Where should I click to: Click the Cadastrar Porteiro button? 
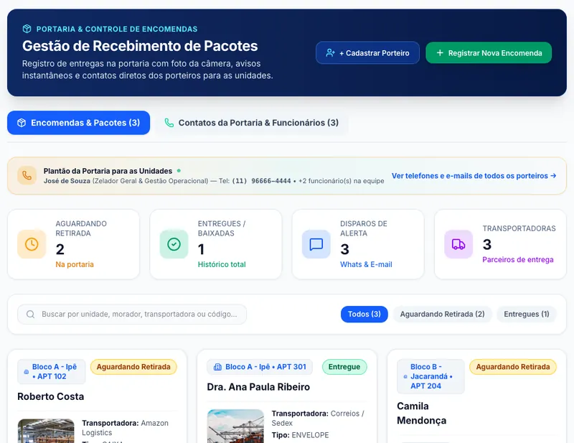(367, 52)
